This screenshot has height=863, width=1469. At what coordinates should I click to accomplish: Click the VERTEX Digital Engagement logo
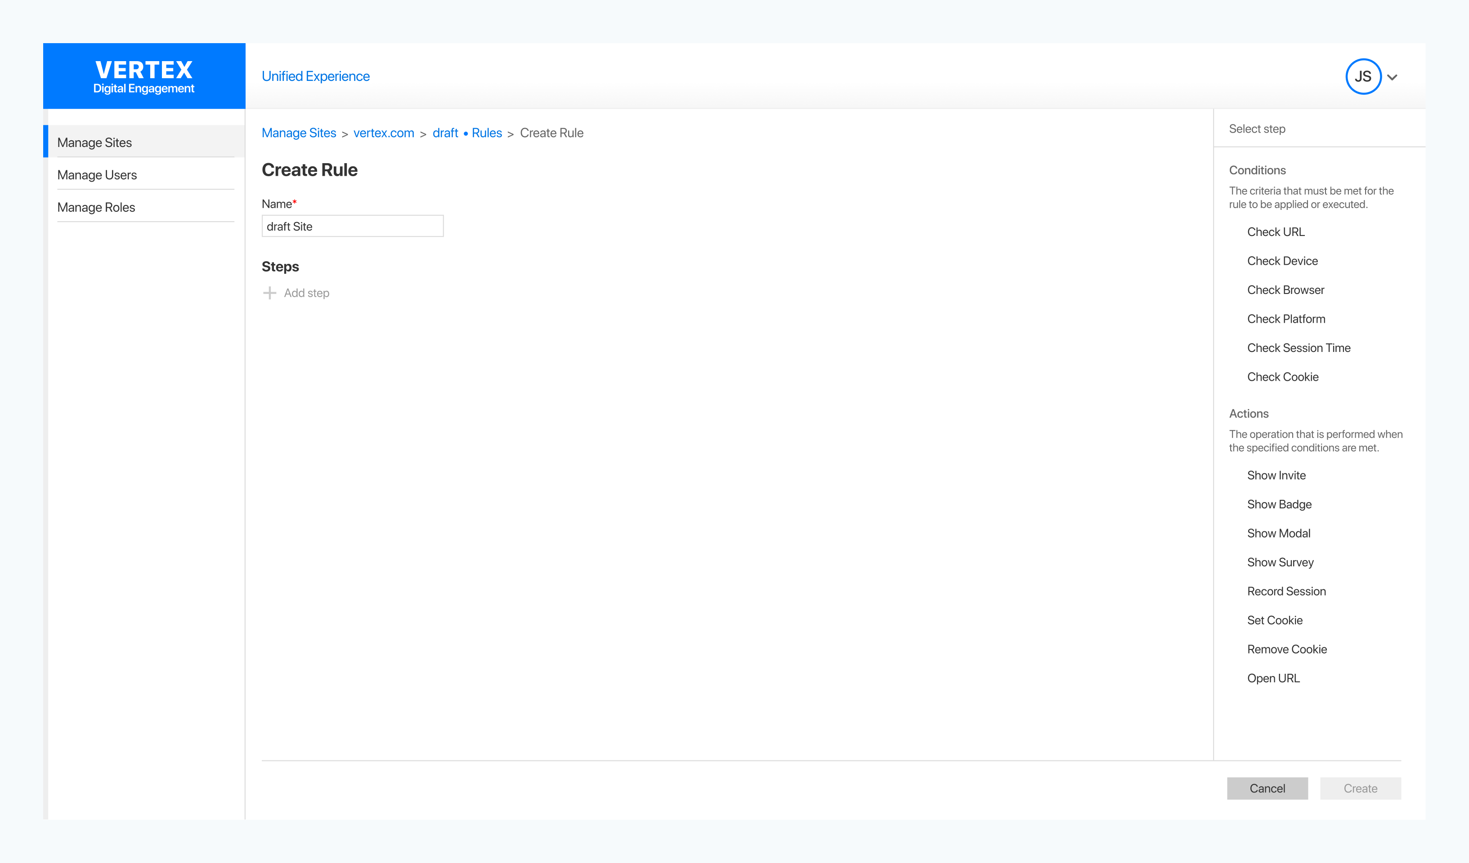tap(144, 76)
